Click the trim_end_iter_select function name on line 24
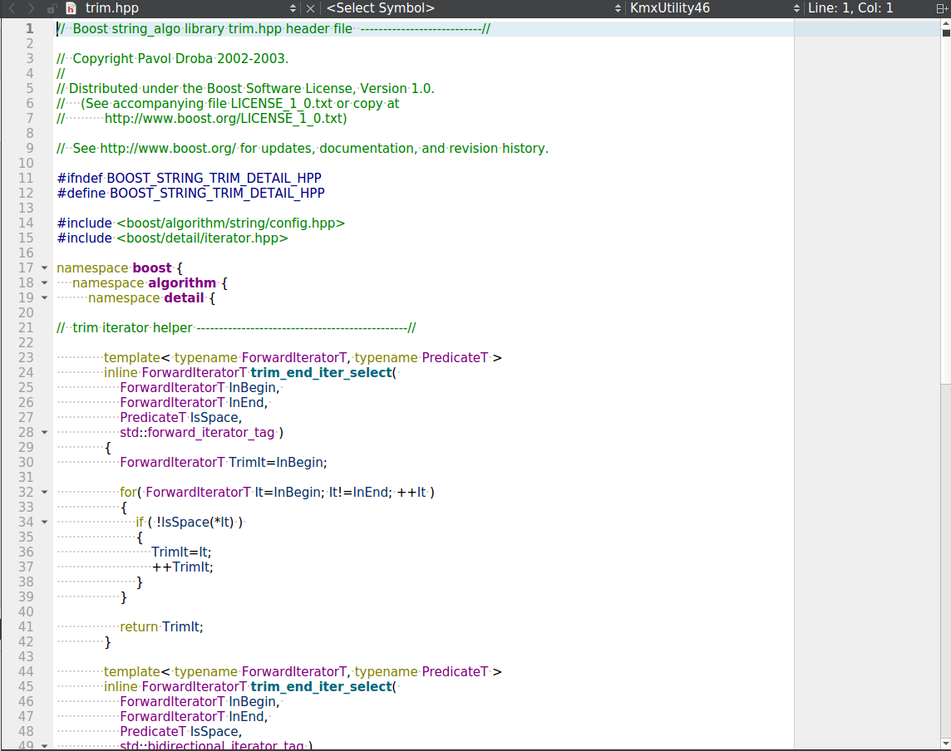The width and height of the screenshot is (951, 751). point(321,373)
